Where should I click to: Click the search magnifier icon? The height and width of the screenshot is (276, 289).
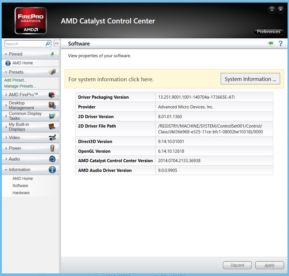pos(48,44)
